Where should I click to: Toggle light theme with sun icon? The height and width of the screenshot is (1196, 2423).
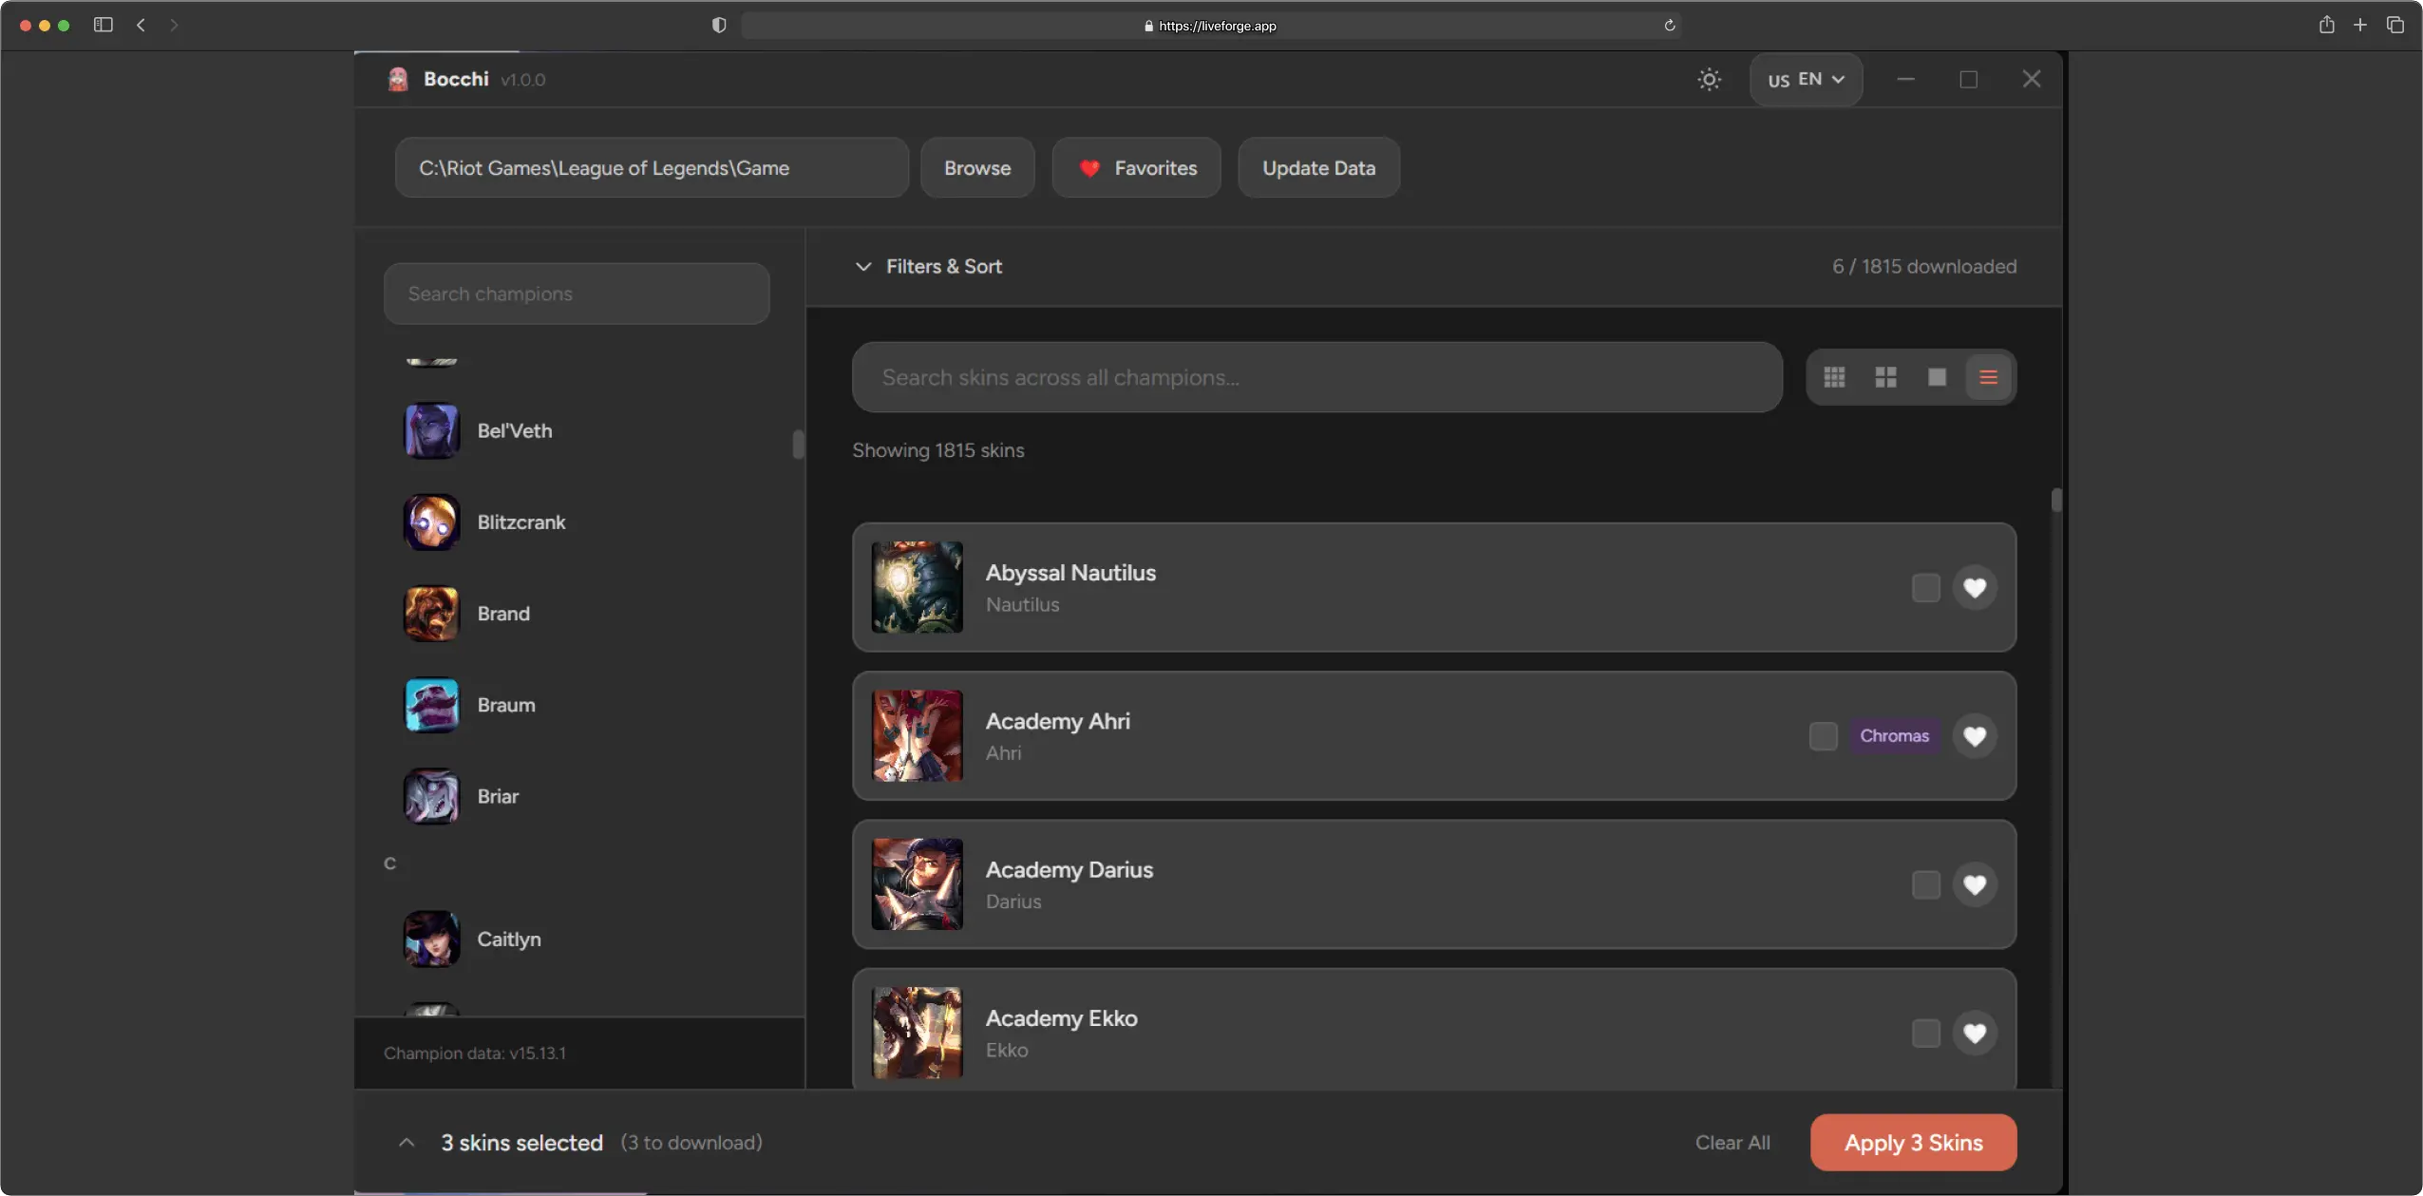click(1709, 79)
